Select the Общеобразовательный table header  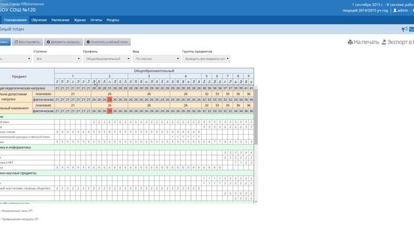click(x=154, y=71)
